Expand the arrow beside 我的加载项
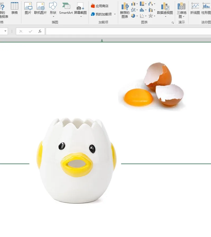Viewport: 211px width, 237px height. tap(115, 14)
